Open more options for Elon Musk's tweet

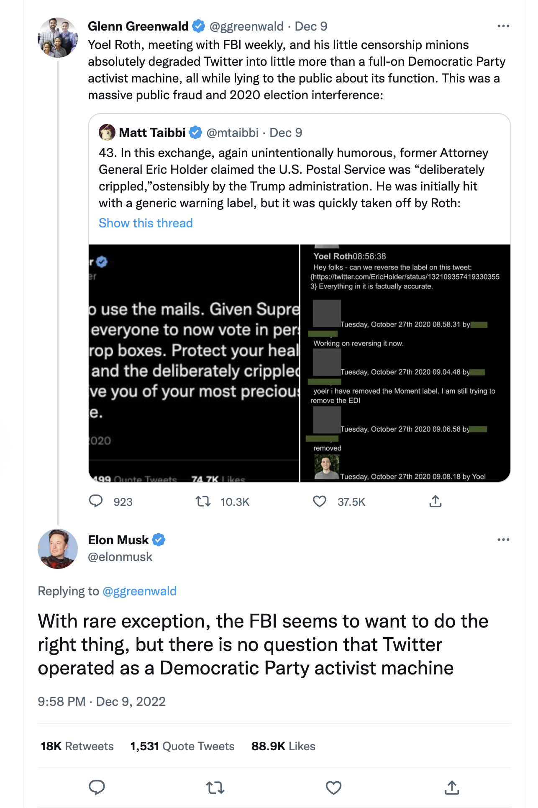click(x=503, y=540)
